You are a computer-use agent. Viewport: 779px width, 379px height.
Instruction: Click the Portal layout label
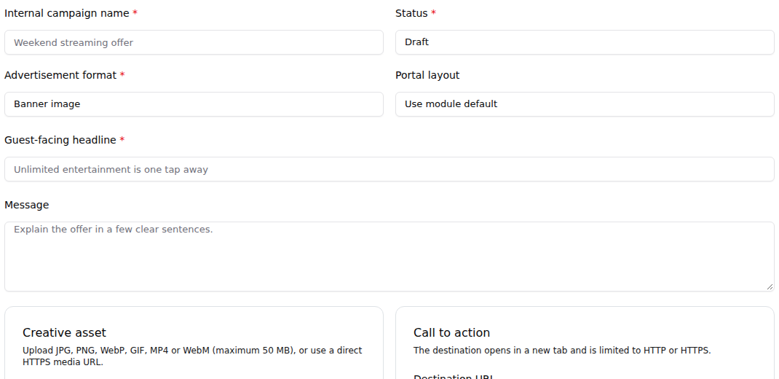[427, 75]
